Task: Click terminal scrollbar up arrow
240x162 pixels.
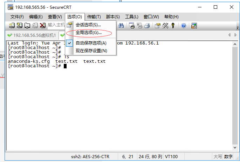Action: click(x=235, y=45)
